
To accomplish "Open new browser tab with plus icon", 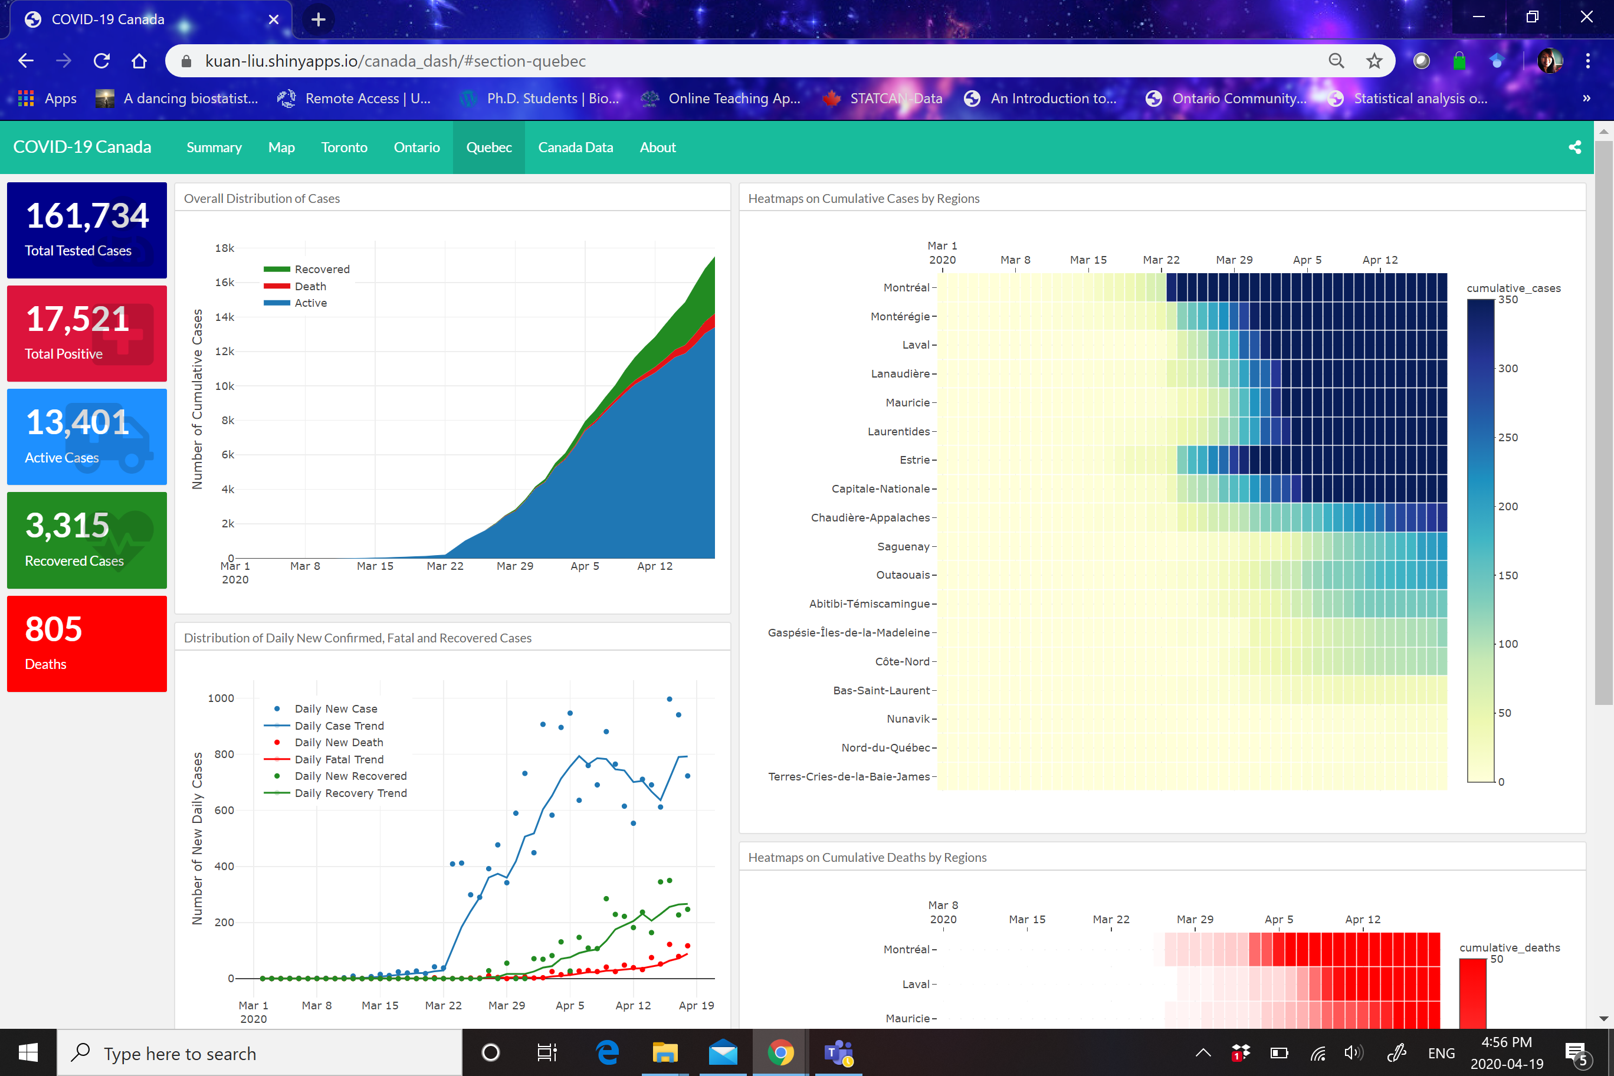I will click(x=318, y=19).
